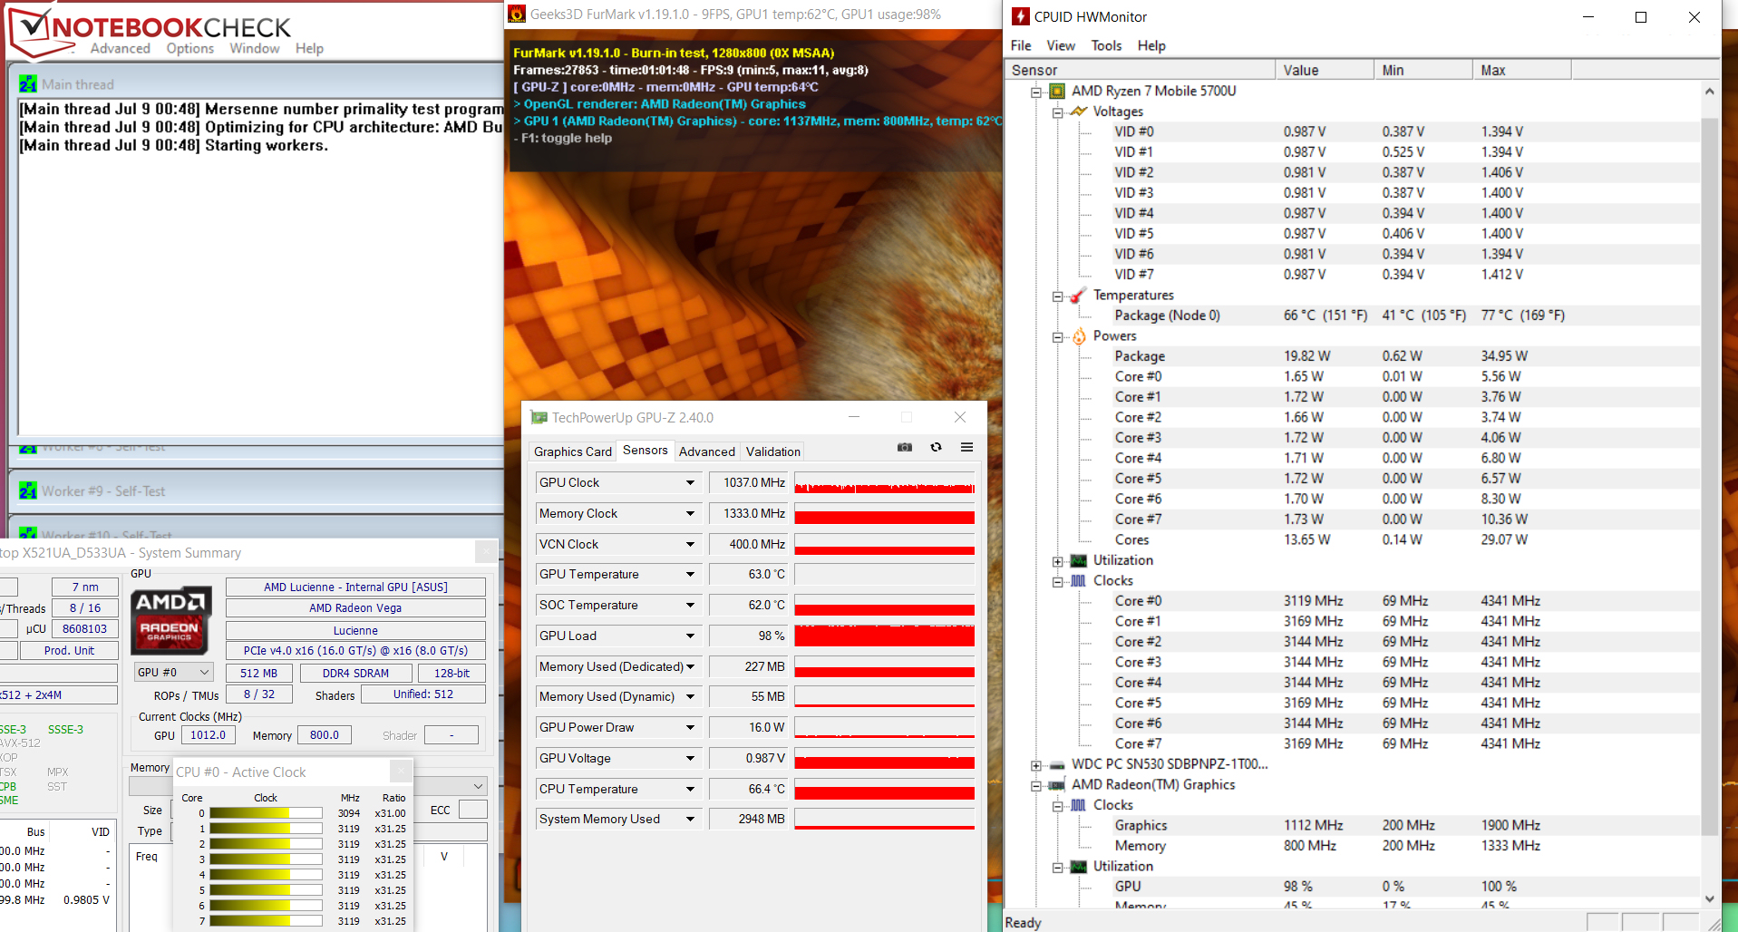Collapse the Powers tree node
The height and width of the screenshot is (932, 1738).
(1058, 337)
